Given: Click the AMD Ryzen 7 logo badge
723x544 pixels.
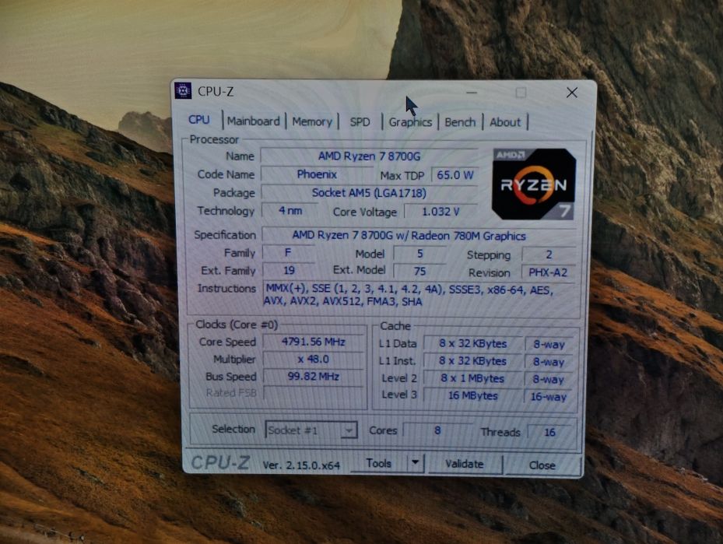Looking at the screenshot, I should [x=534, y=184].
